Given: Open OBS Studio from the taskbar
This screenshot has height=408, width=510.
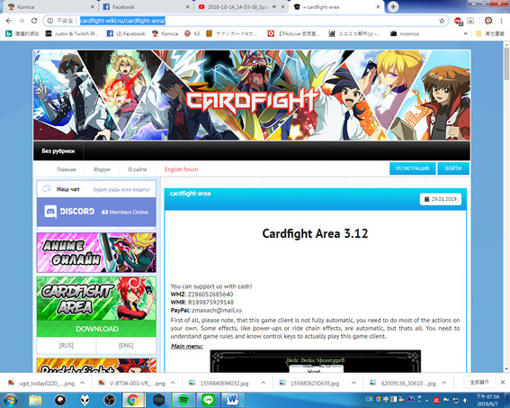Looking at the screenshot, I should coord(110,400).
